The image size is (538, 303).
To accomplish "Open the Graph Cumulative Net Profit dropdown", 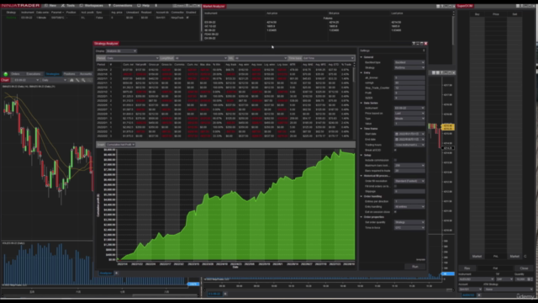I will coord(120,145).
